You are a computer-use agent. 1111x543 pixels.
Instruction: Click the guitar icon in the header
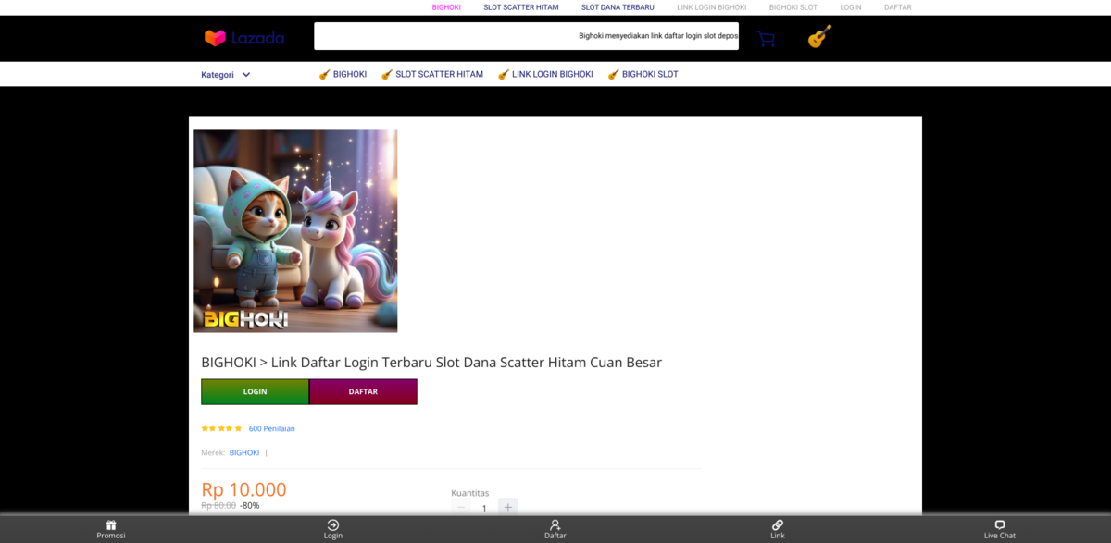[818, 37]
